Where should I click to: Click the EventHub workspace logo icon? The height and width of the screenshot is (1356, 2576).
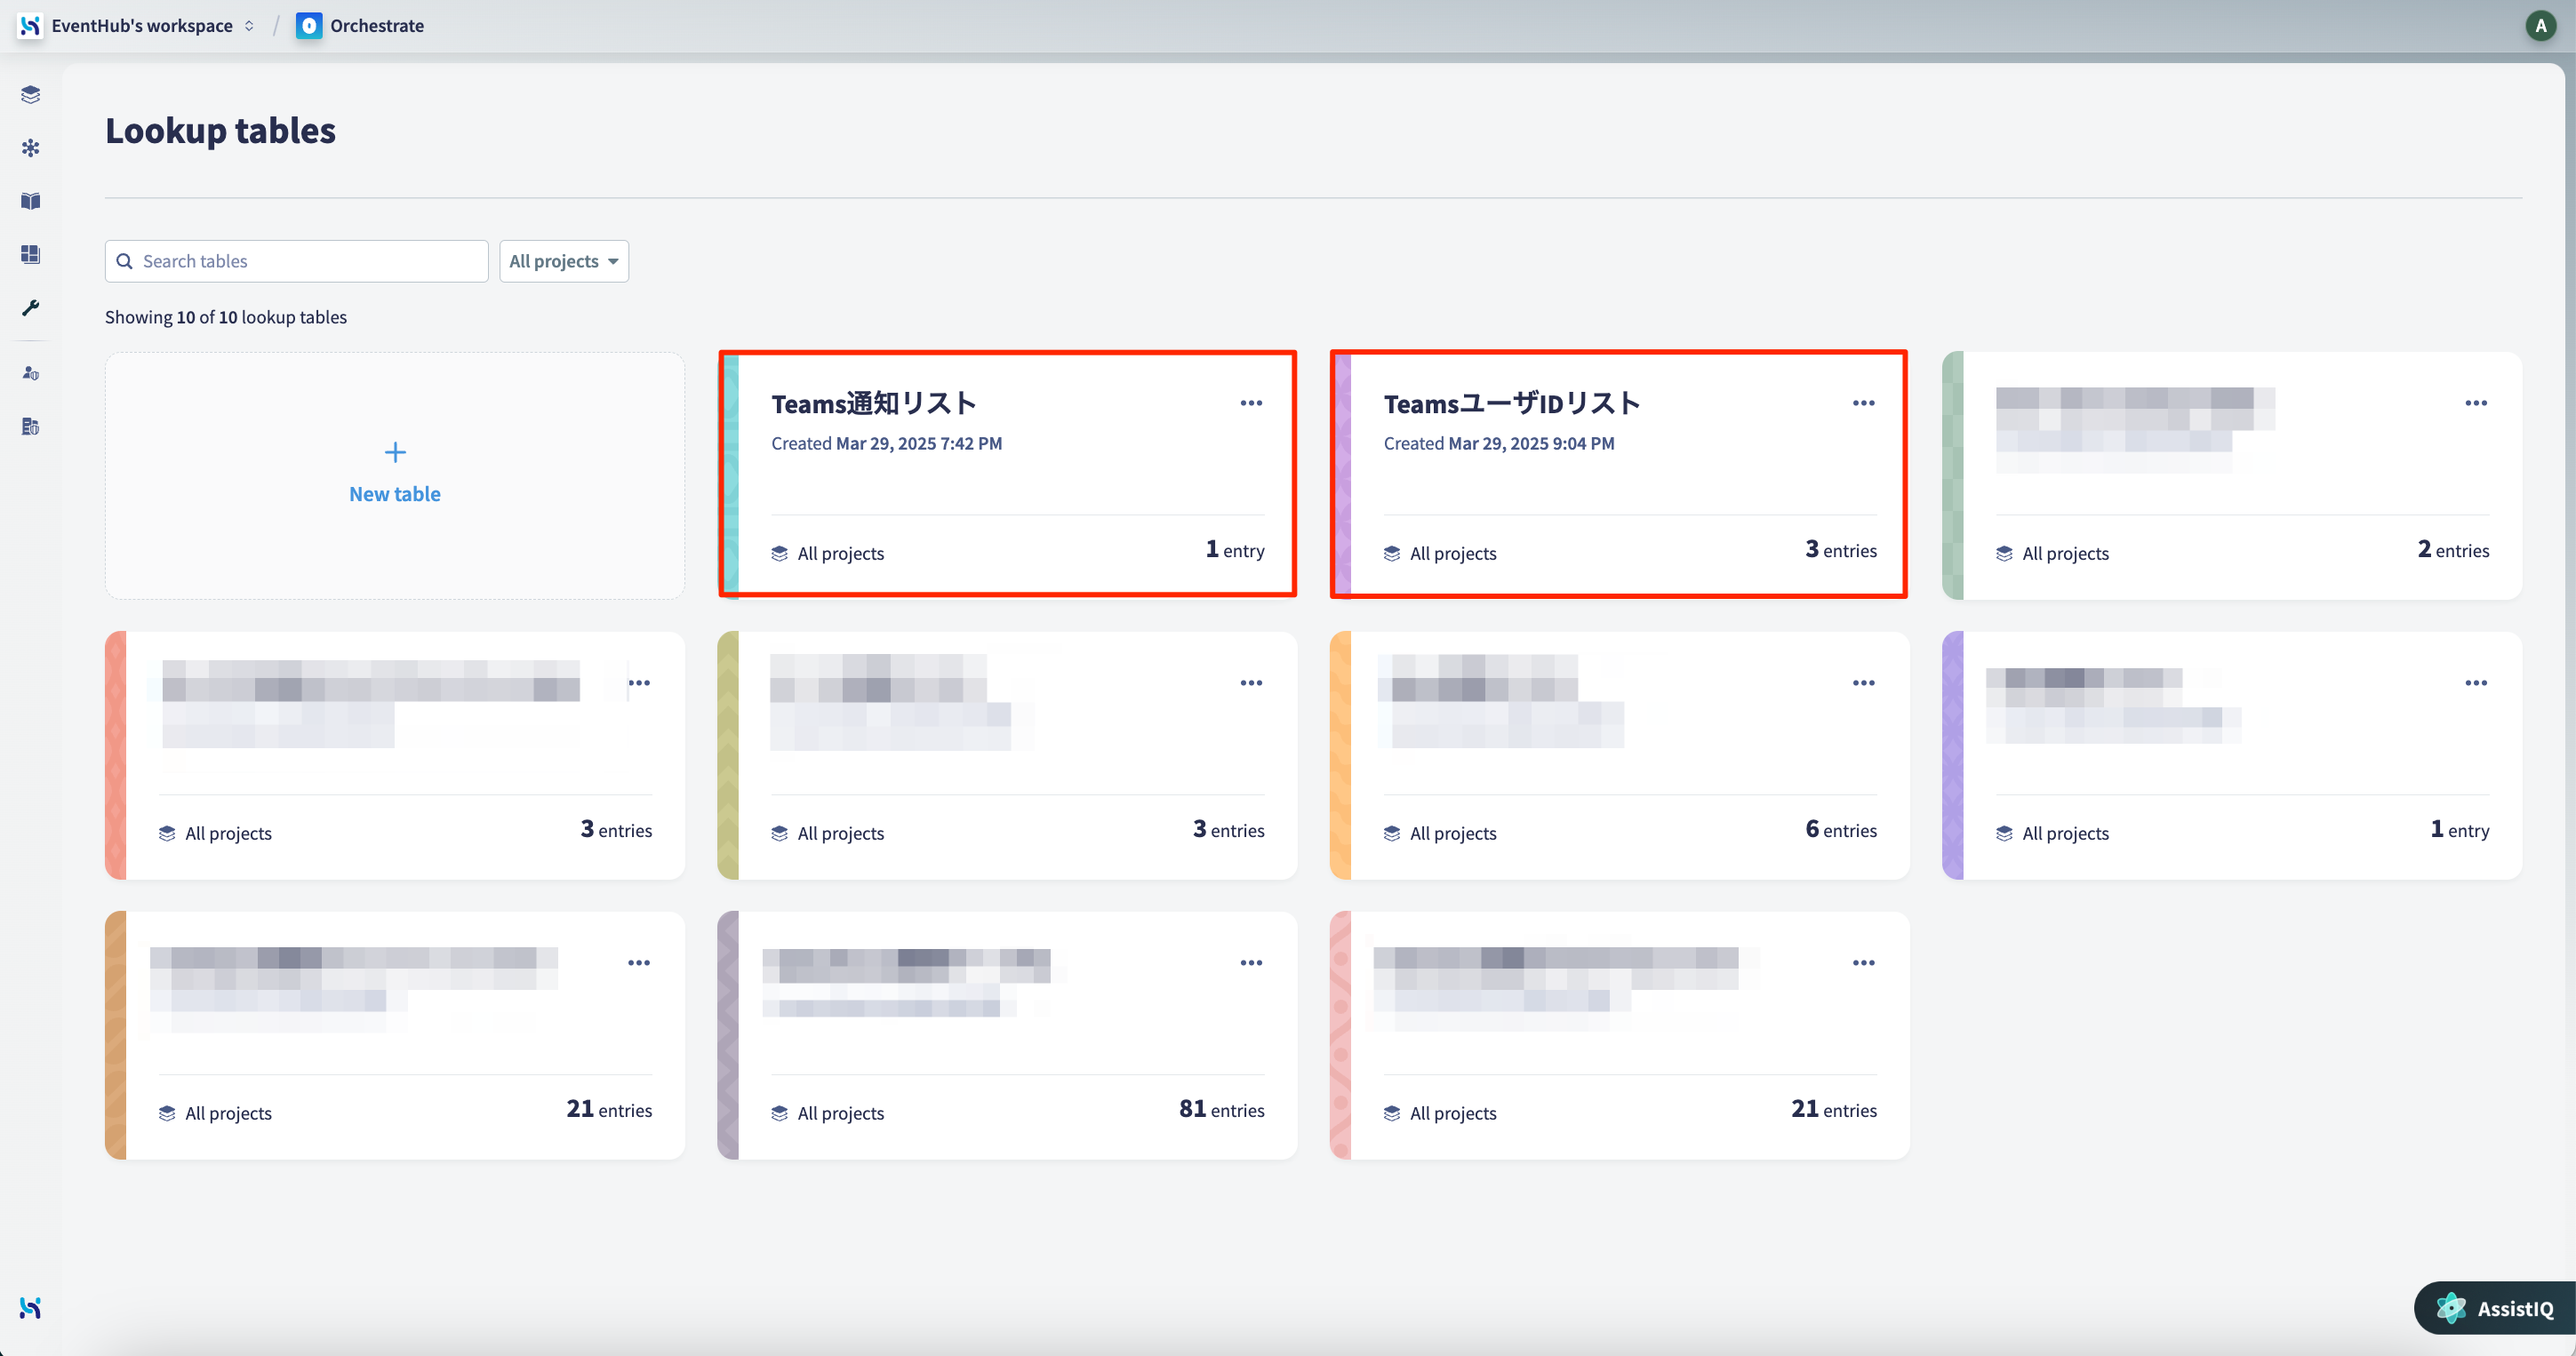[x=30, y=25]
